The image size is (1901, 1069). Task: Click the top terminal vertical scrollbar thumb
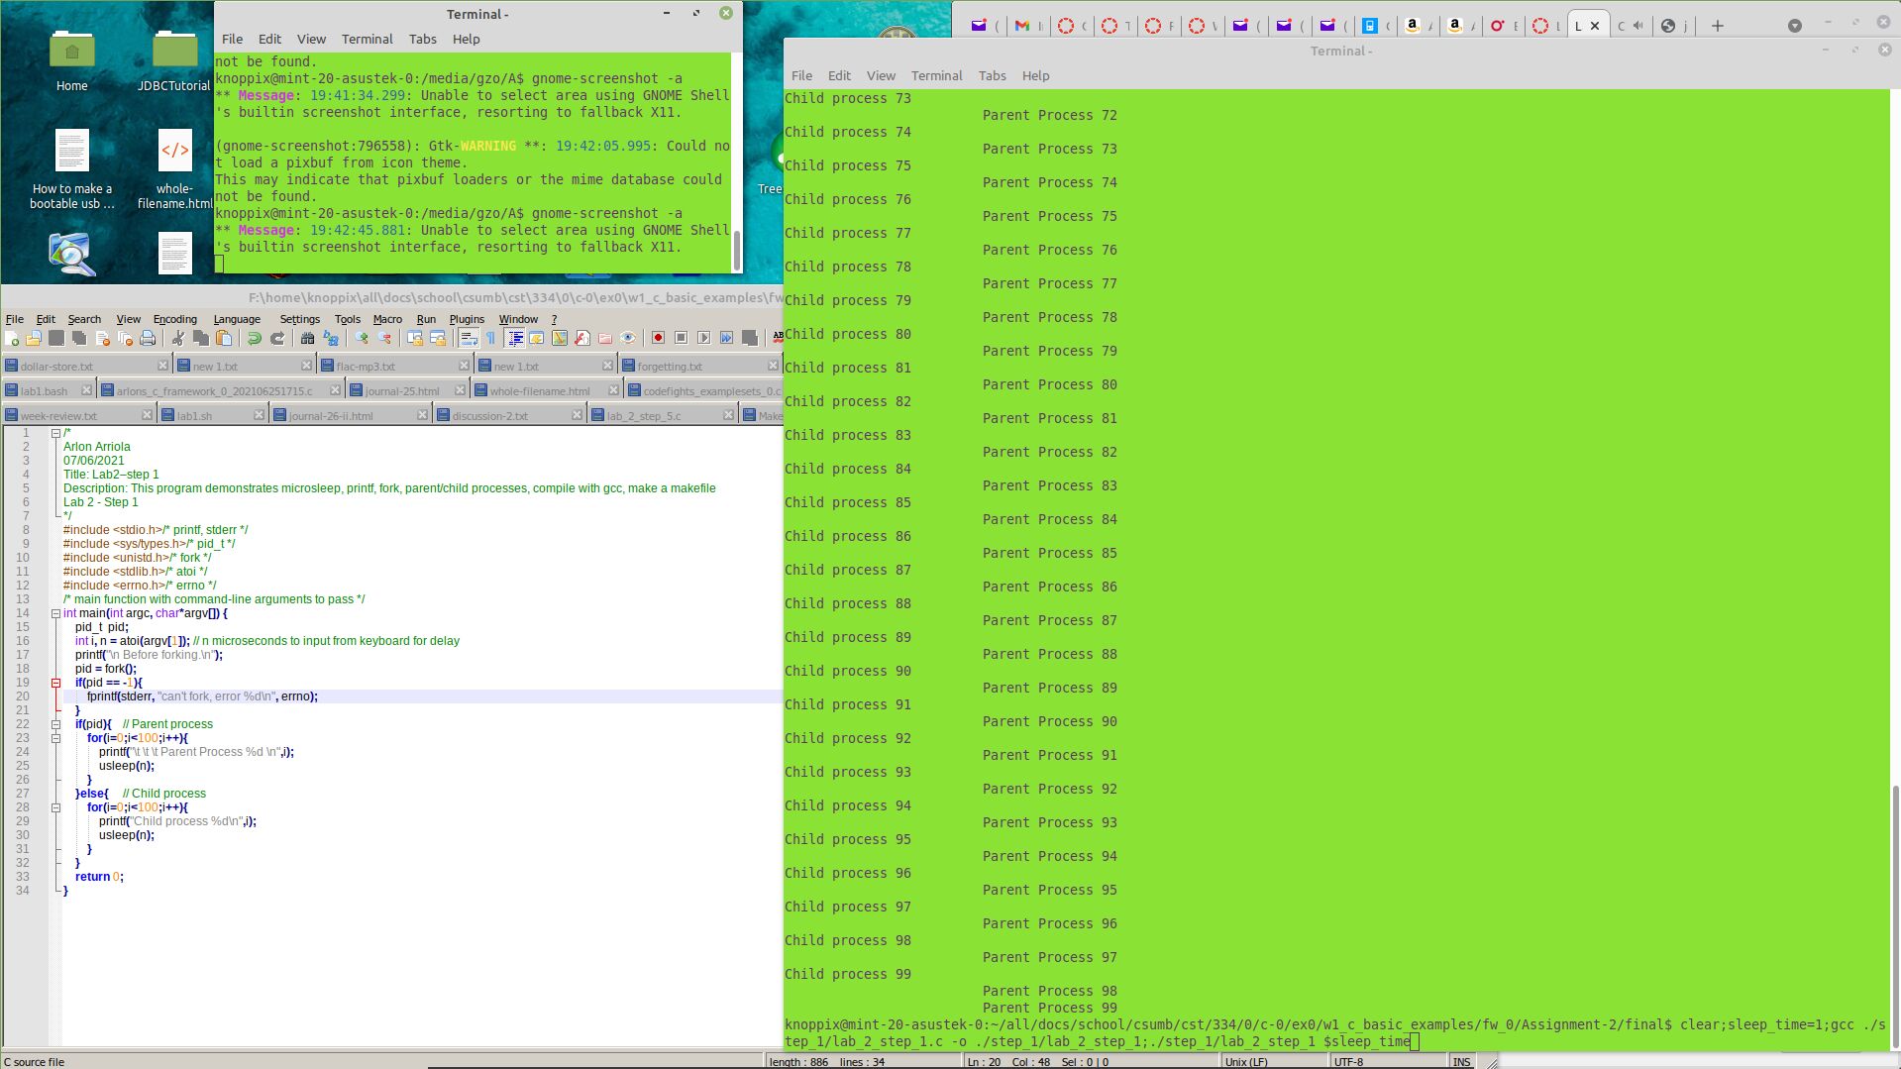(737, 250)
